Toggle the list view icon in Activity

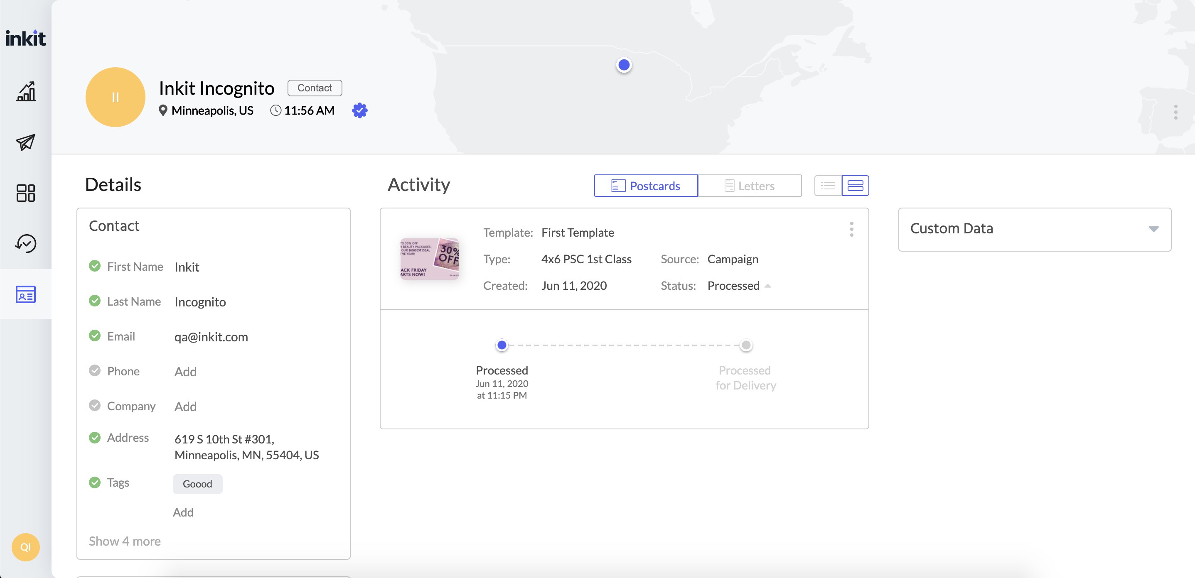point(828,185)
